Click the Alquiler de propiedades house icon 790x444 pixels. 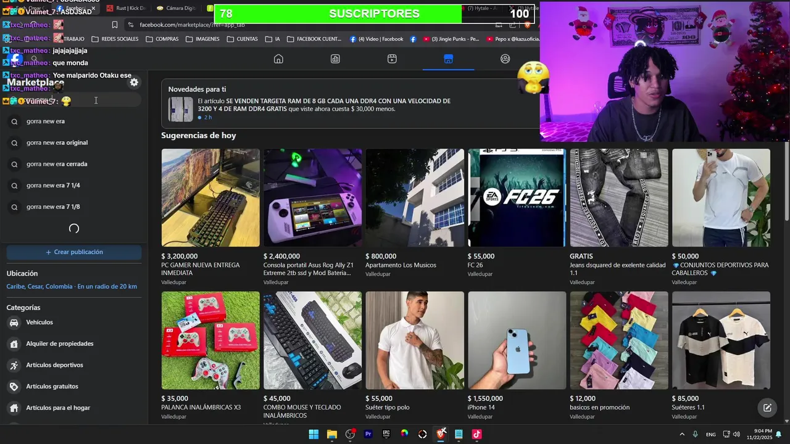tap(14, 343)
